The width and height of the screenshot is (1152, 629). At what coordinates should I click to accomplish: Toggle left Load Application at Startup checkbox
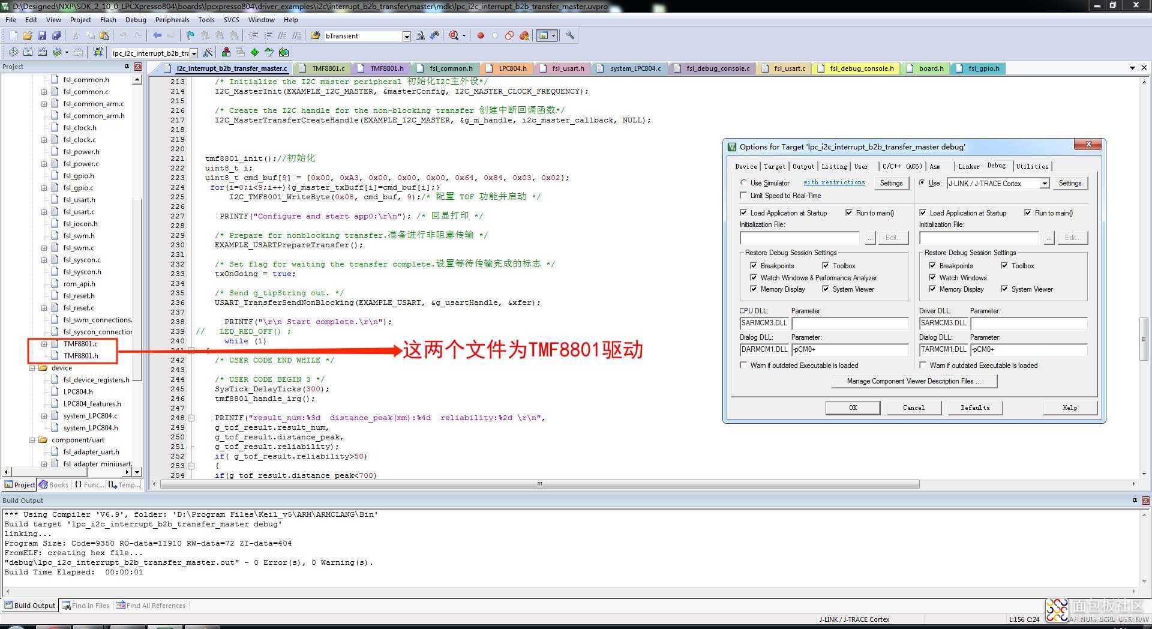coord(743,212)
